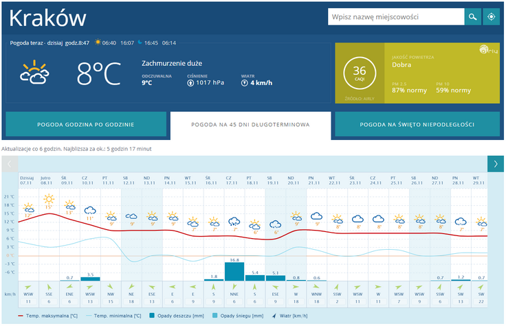This screenshot has height=326, width=506.
Task: Open the Pogoda godzina po godzinie tab
Action: pyautogui.click(x=86, y=125)
